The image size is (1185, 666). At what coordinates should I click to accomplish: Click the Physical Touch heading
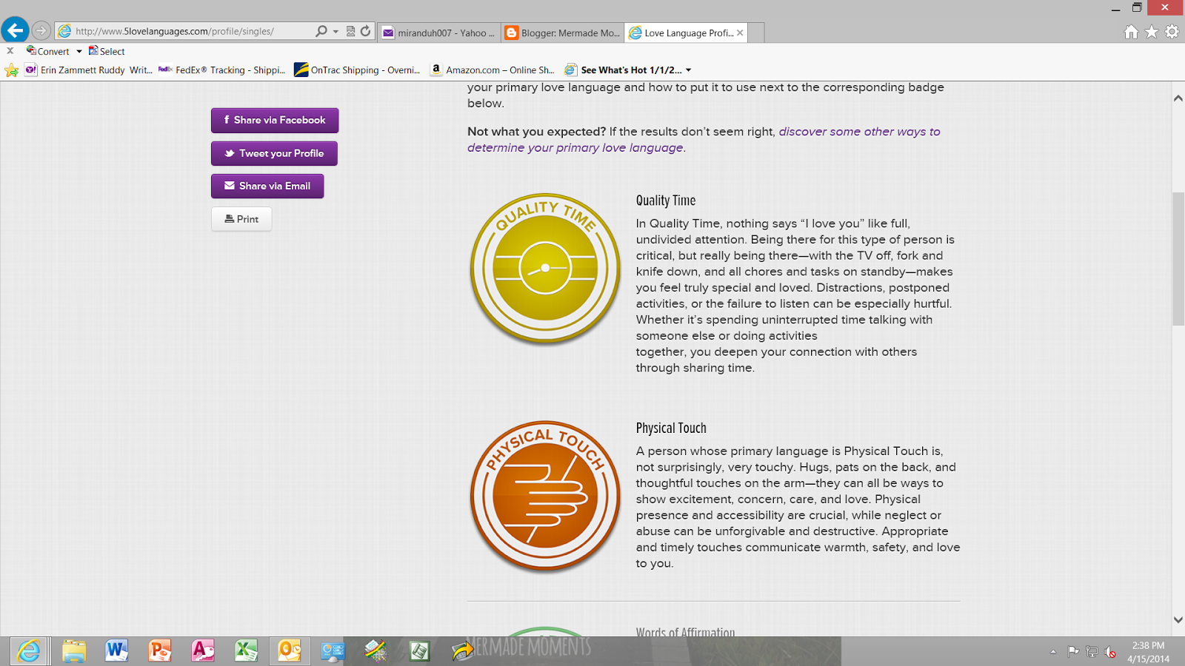(x=671, y=428)
